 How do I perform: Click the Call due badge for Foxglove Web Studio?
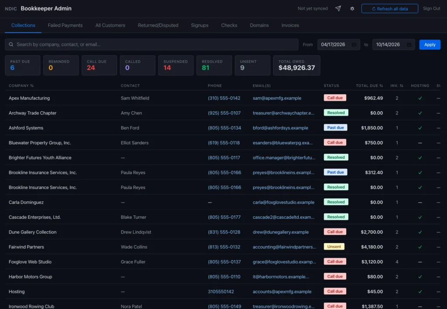(x=335, y=261)
